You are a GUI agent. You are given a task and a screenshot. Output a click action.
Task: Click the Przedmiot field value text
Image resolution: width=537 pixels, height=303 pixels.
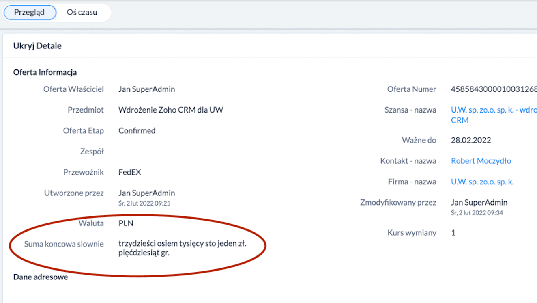click(x=170, y=110)
